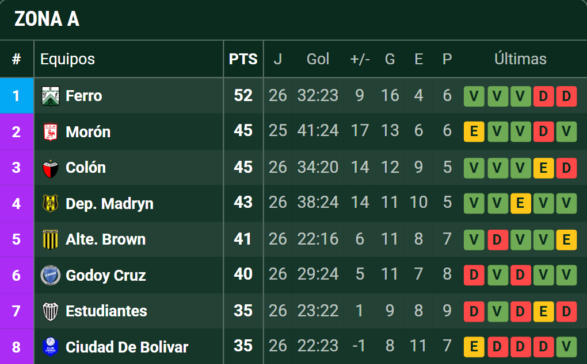Click the Ciudad De Bolivar crest

[x=51, y=347]
